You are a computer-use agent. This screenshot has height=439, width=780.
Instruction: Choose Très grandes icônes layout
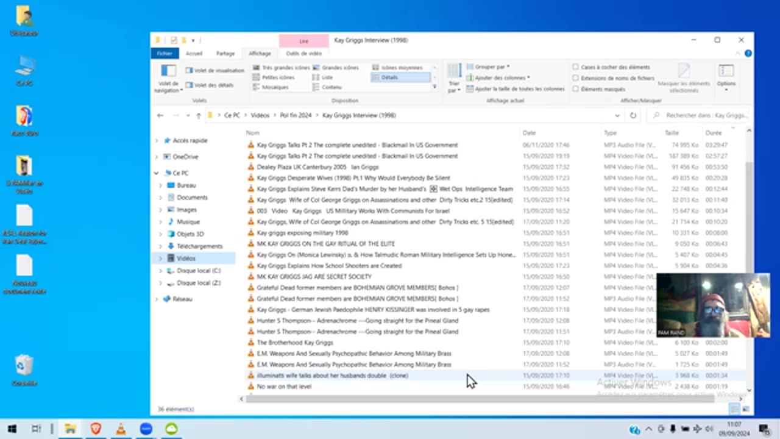click(281, 68)
